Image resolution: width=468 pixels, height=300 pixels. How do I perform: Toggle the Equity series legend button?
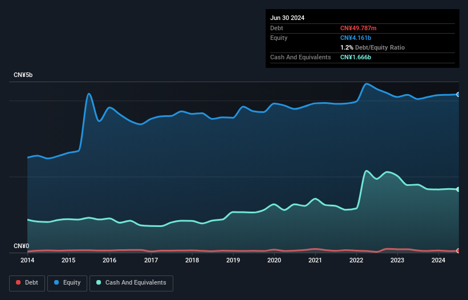[67, 283]
